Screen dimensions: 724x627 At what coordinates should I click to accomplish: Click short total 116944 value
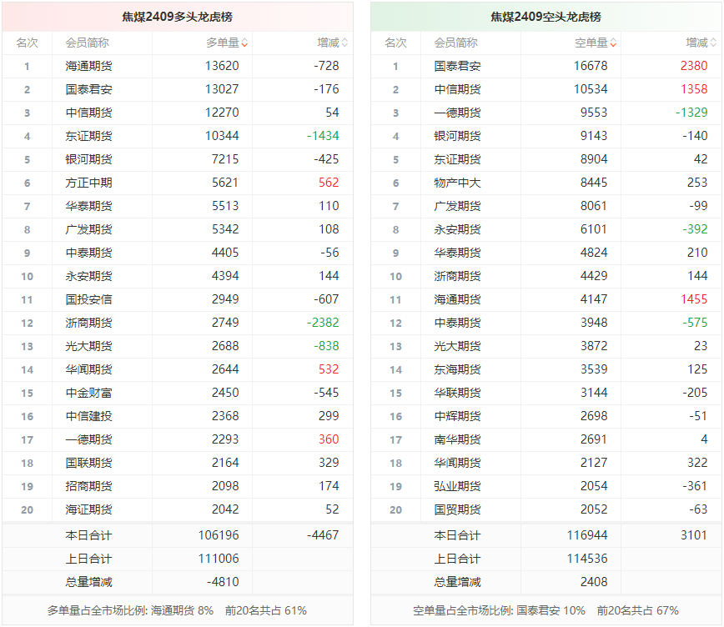(x=587, y=535)
